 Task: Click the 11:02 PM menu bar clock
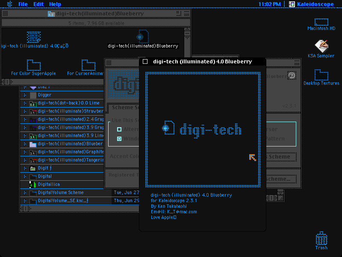tap(270, 4)
